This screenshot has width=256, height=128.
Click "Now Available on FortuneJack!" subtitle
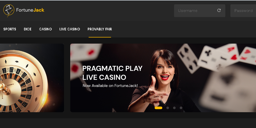tap(110, 86)
